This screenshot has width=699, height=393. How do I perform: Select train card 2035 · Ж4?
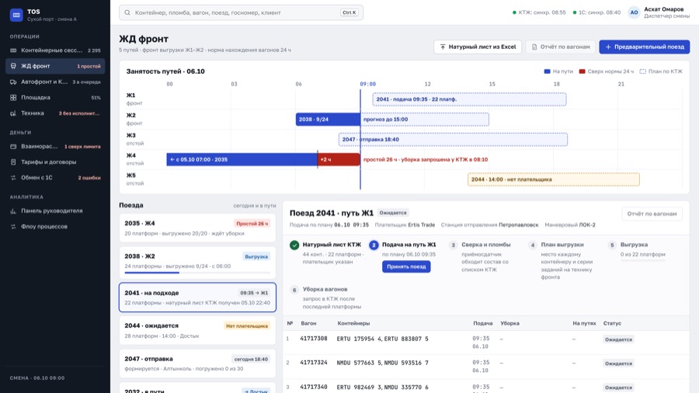coord(197,228)
